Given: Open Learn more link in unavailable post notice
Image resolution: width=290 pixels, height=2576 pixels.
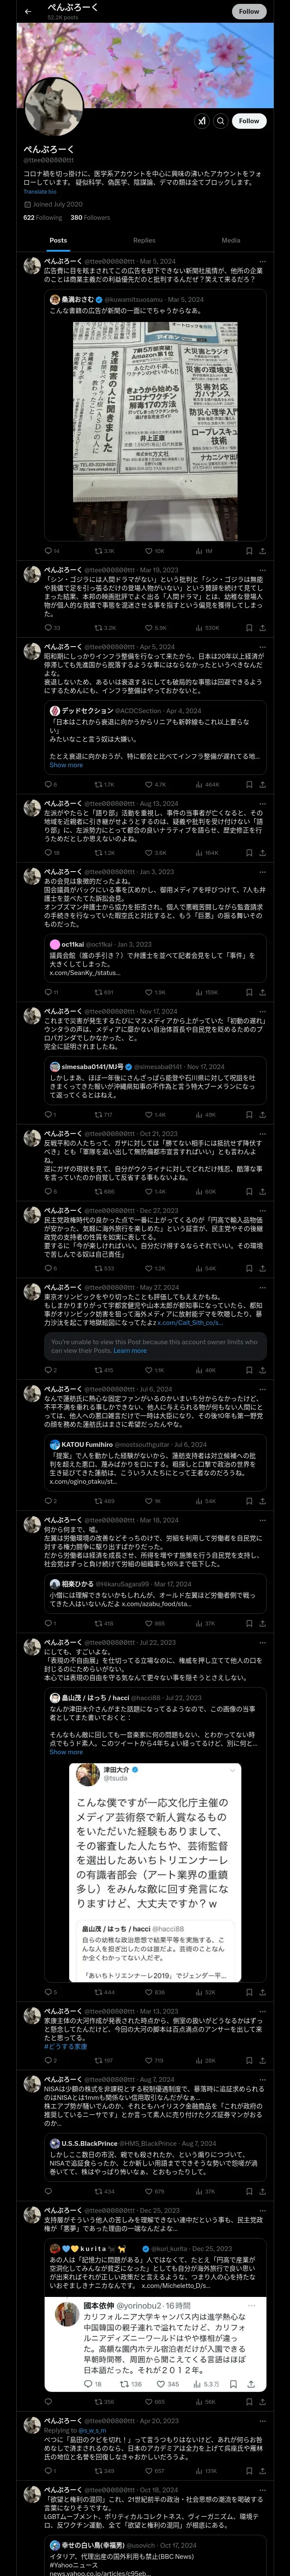Looking at the screenshot, I should [x=130, y=1350].
